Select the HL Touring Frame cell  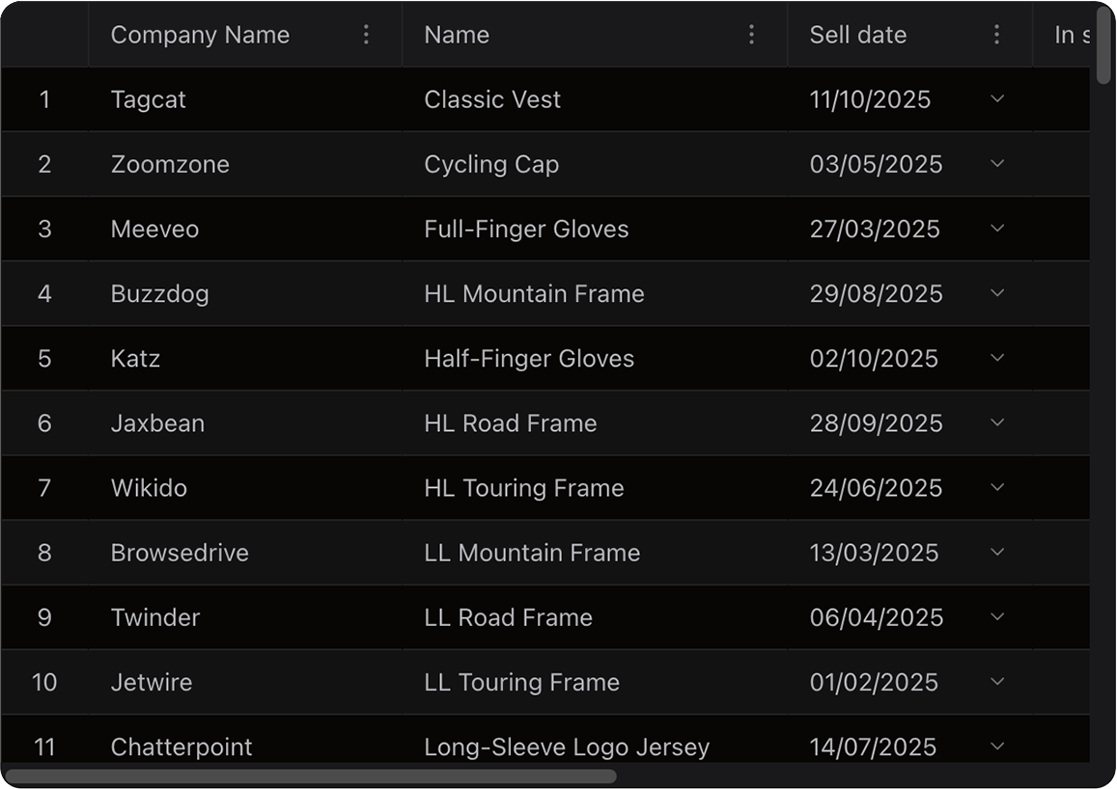pyautogui.click(x=523, y=487)
